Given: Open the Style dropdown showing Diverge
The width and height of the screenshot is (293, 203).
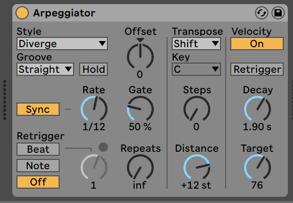Looking at the screenshot, I should click(x=62, y=44).
